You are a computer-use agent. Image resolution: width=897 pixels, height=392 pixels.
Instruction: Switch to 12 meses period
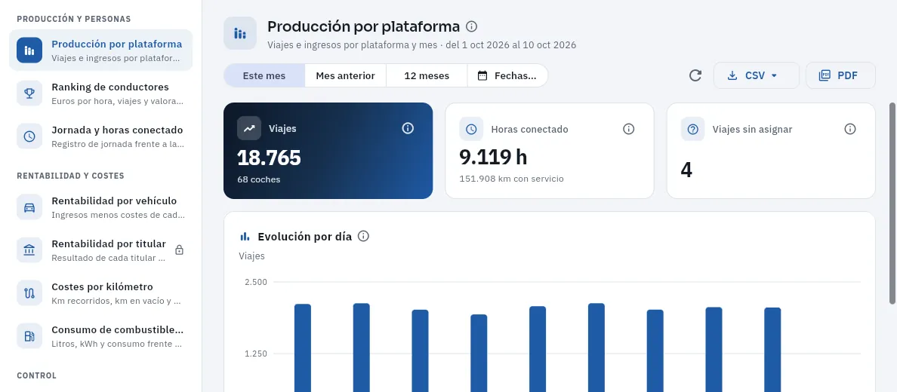[x=427, y=75]
